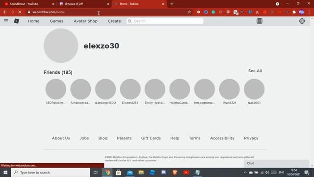
Task: Open the About Us footer link
Action: tap(61, 138)
